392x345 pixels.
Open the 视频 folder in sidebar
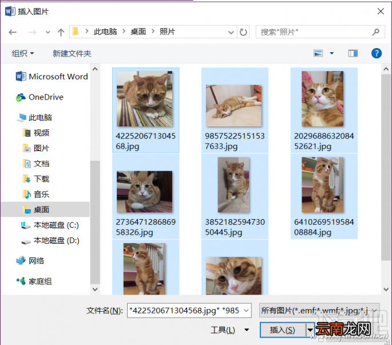(36, 133)
